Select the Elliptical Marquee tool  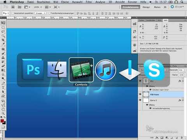3,27
